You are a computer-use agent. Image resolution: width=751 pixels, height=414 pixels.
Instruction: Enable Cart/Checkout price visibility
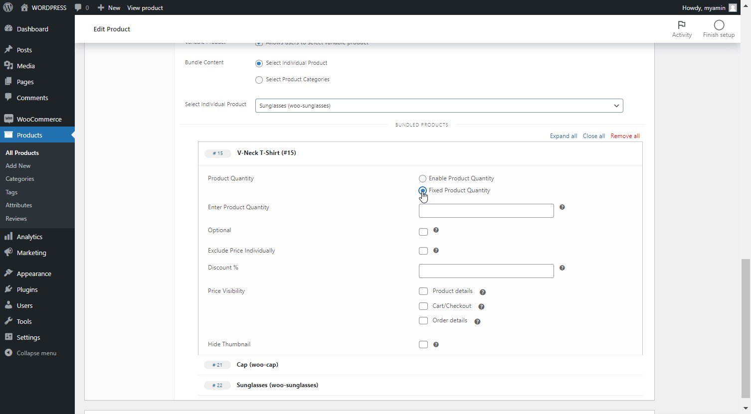point(423,306)
